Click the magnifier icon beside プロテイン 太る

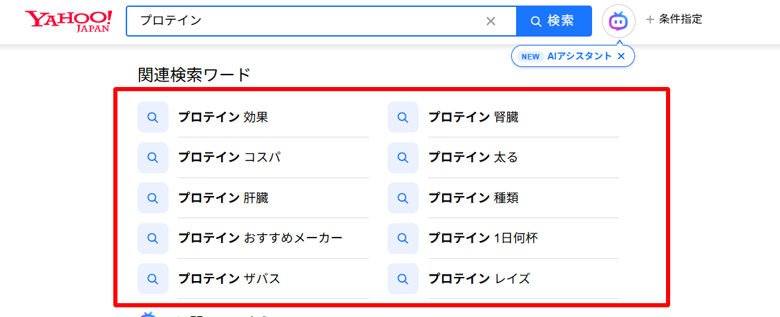pos(403,157)
